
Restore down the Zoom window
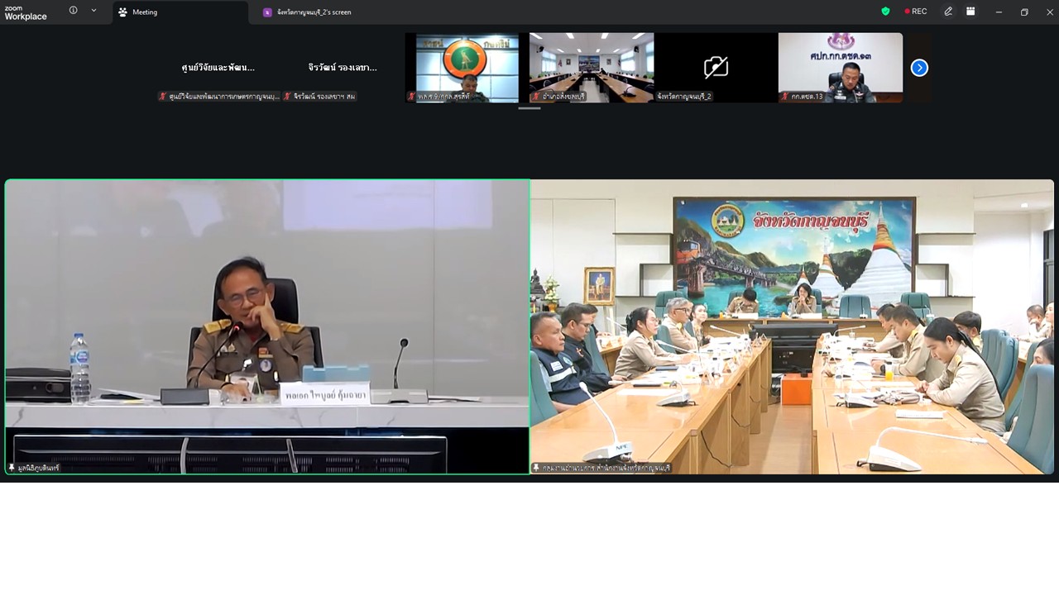(1024, 12)
